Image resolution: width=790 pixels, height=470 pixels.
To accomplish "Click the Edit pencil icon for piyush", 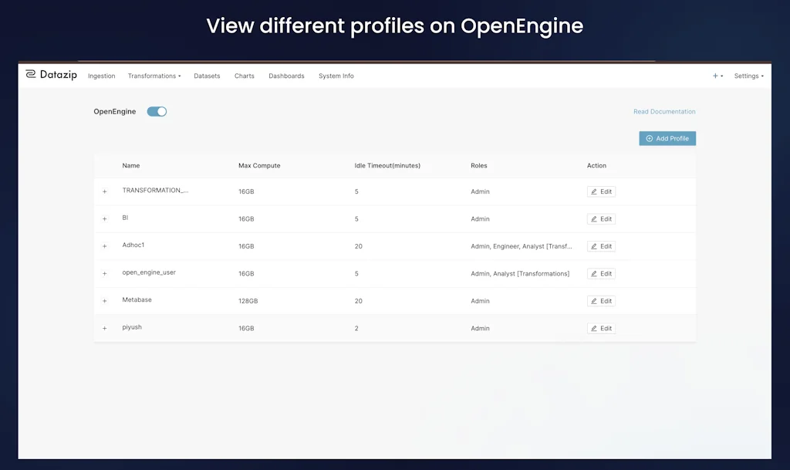I will [x=593, y=328].
